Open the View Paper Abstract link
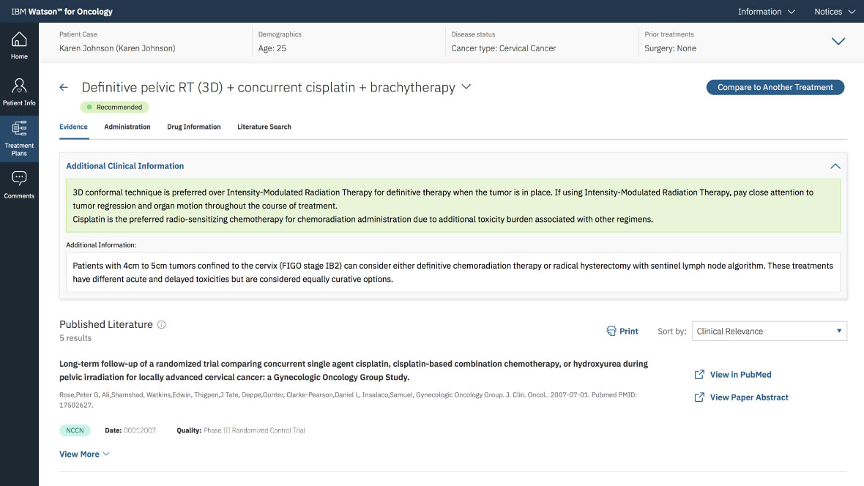Viewport: 864px width, 486px height. tap(748, 397)
